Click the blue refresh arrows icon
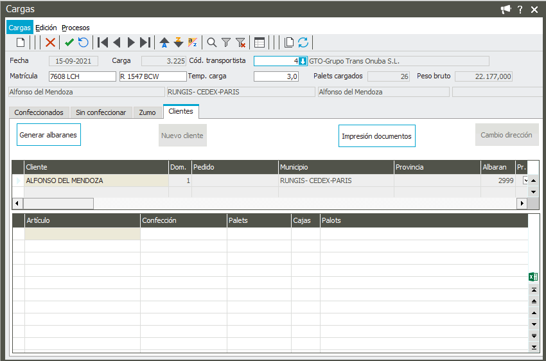 pyautogui.click(x=303, y=43)
